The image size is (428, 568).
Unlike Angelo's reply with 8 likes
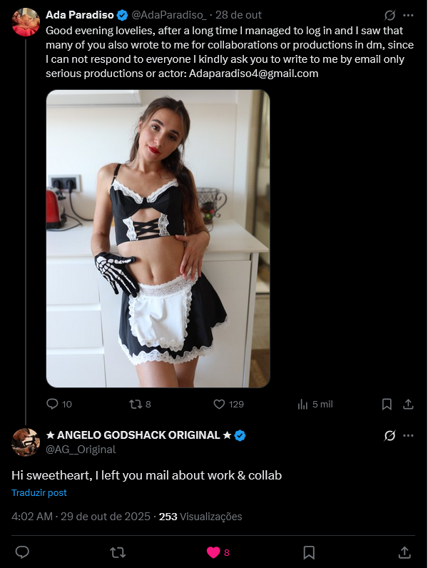click(x=213, y=552)
